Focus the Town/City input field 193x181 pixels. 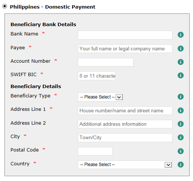point(125,138)
